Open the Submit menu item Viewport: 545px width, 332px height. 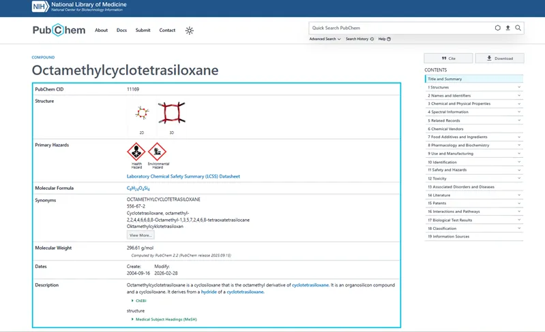[x=143, y=31]
